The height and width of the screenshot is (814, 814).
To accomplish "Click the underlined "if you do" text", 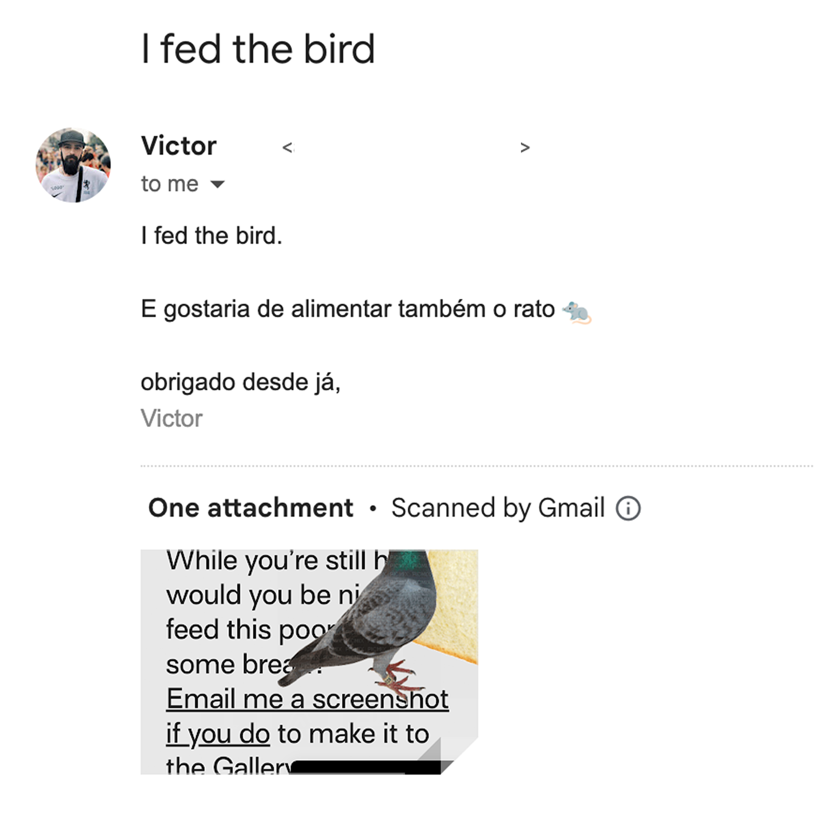I will [218, 734].
